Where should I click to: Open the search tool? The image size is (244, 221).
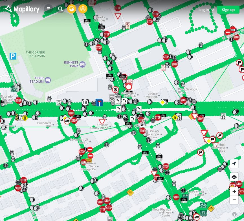pyautogui.click(x=60, y=9)
